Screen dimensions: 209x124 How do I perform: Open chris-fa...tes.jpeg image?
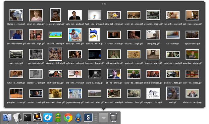tap(192, 93)
